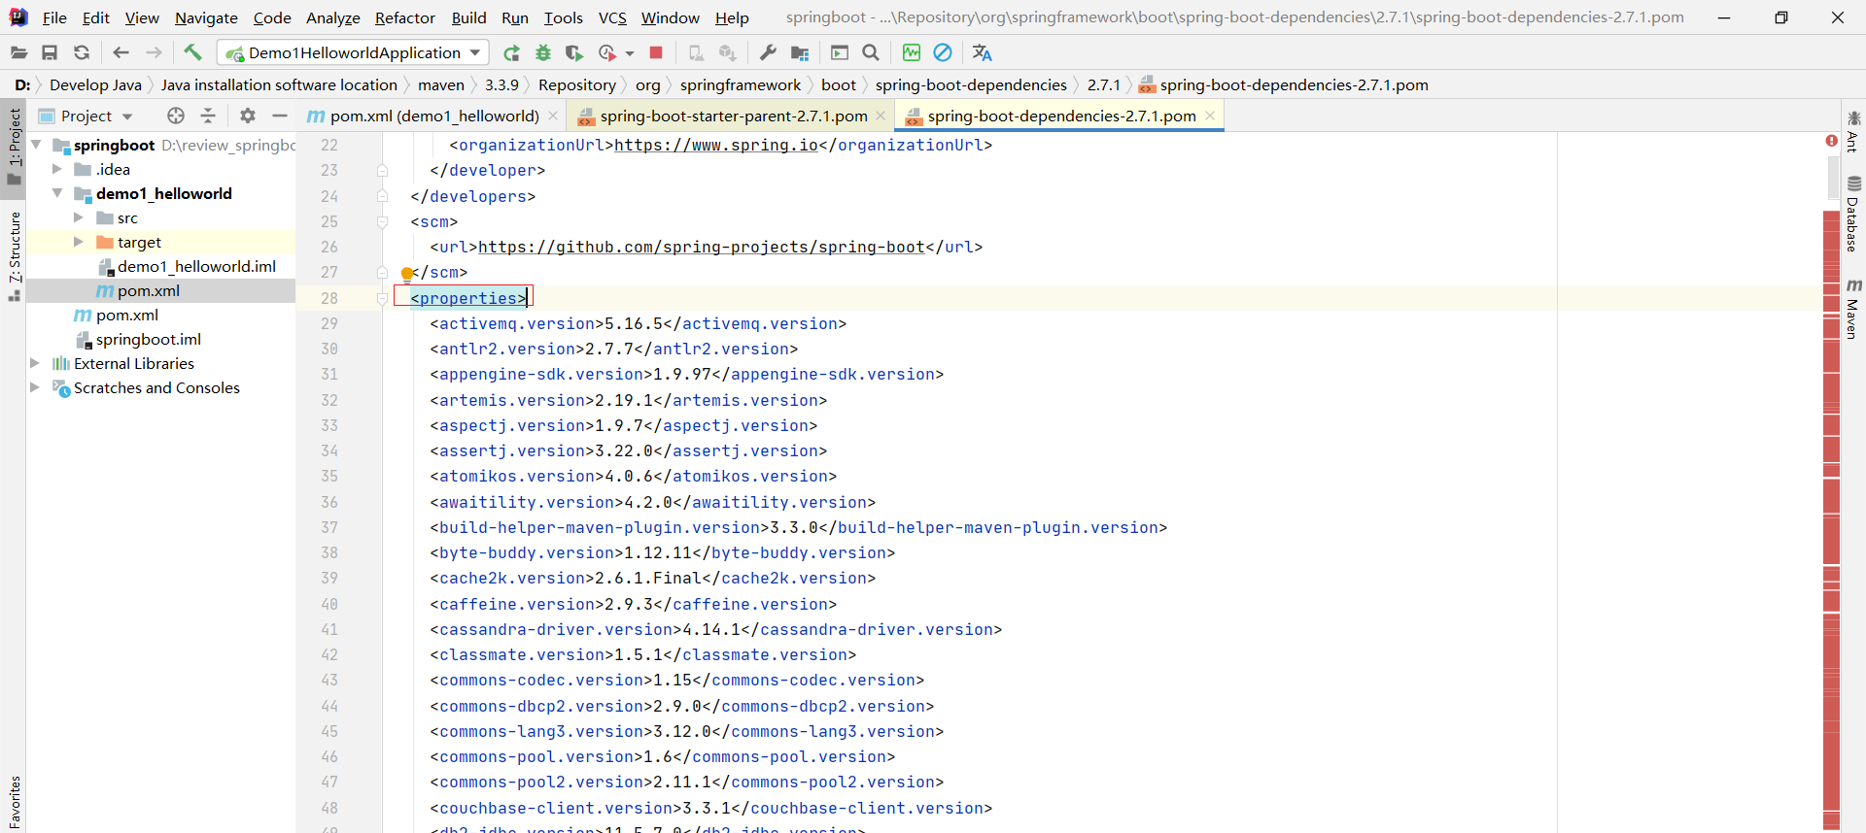Open the Refactor menu
This screenshot has width=1866, height=833.
[404, 17]
